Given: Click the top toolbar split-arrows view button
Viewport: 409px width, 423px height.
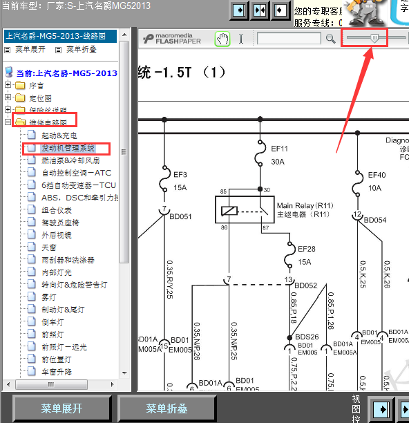Looking at the screenshot, I should 260,10.
